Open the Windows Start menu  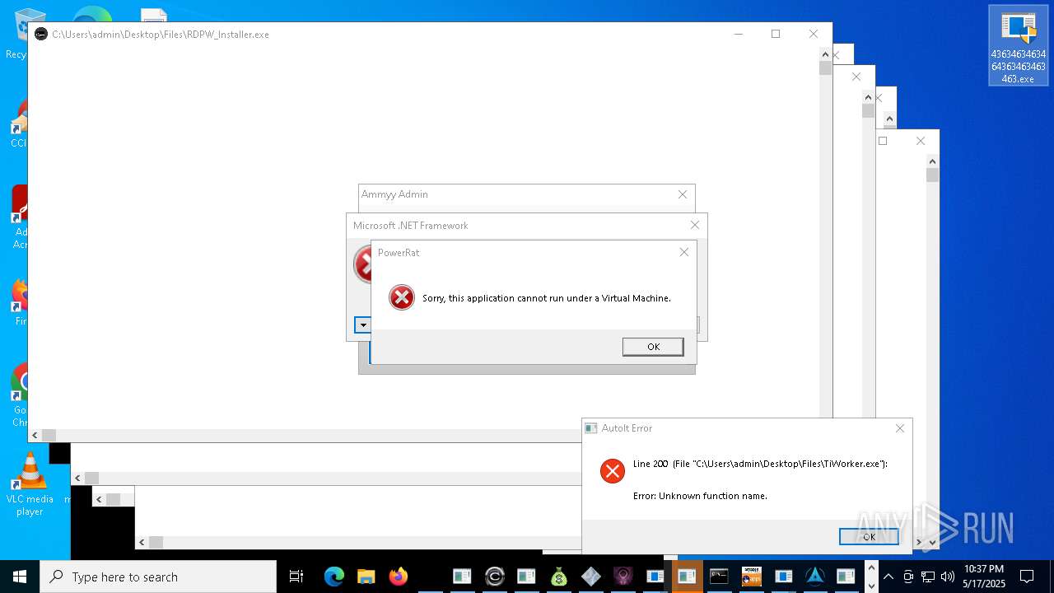(x=20, y=577)
